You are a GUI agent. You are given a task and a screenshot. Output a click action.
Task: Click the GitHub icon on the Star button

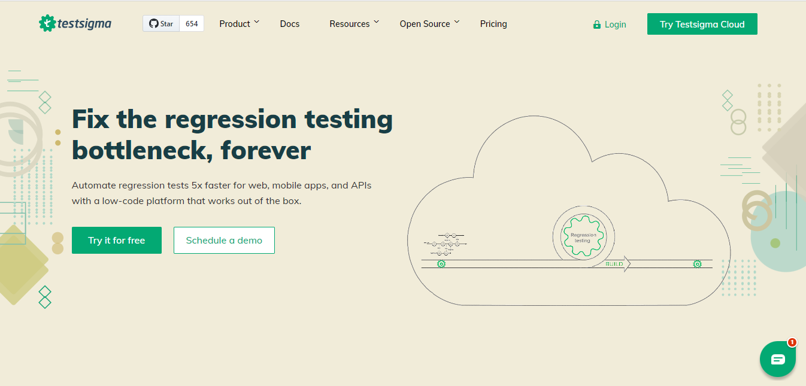tap(153, 23)
